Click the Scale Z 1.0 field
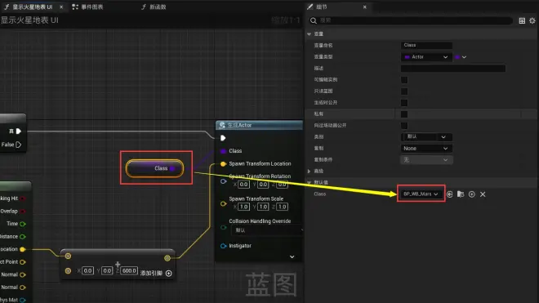This screenshot has height=303, width=539. [283, 207]
